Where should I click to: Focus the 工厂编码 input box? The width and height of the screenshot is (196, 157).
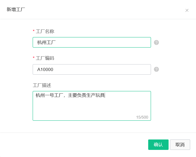point(92,69)
